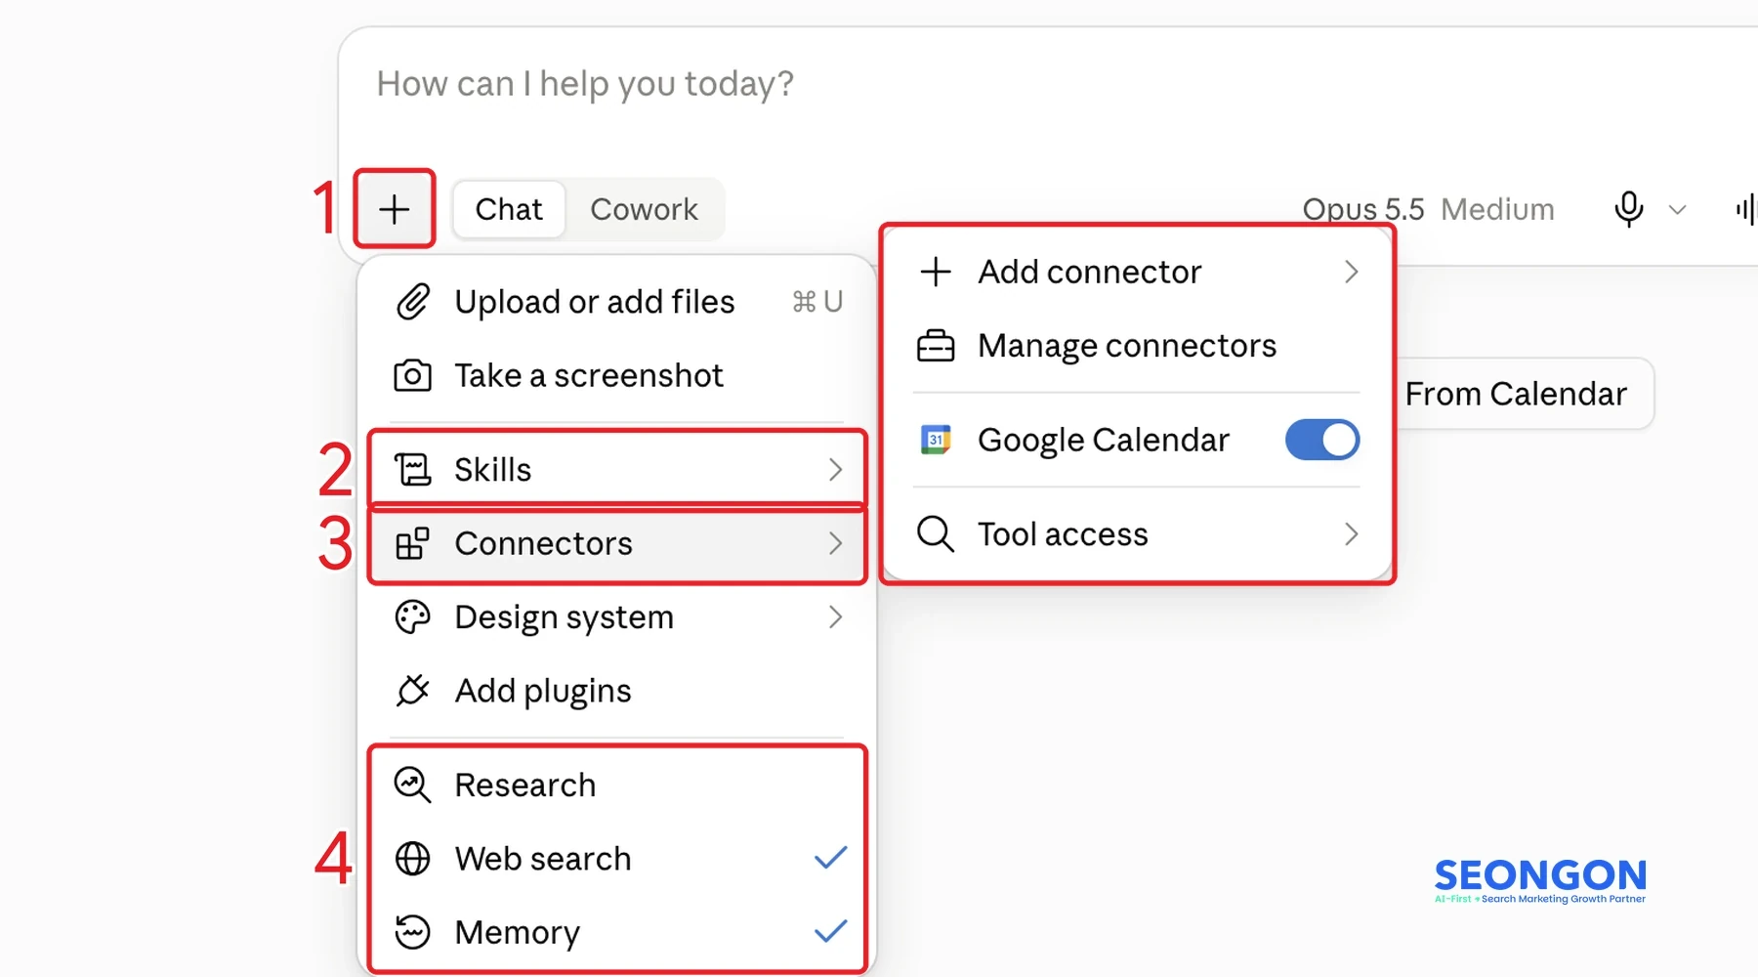1758x977 pixels.
Task: Uncheck the Memory checkmark
Action: point(830,931)
